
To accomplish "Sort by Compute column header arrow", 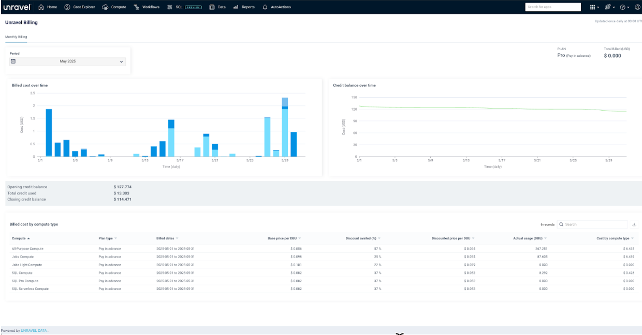I will tap(28, 238).
